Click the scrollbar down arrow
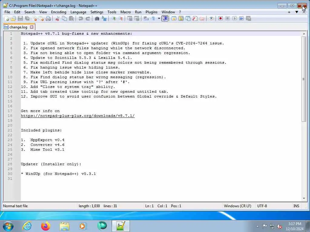Image resolution: width=310 pixels, height=232 pixels. 304,198
